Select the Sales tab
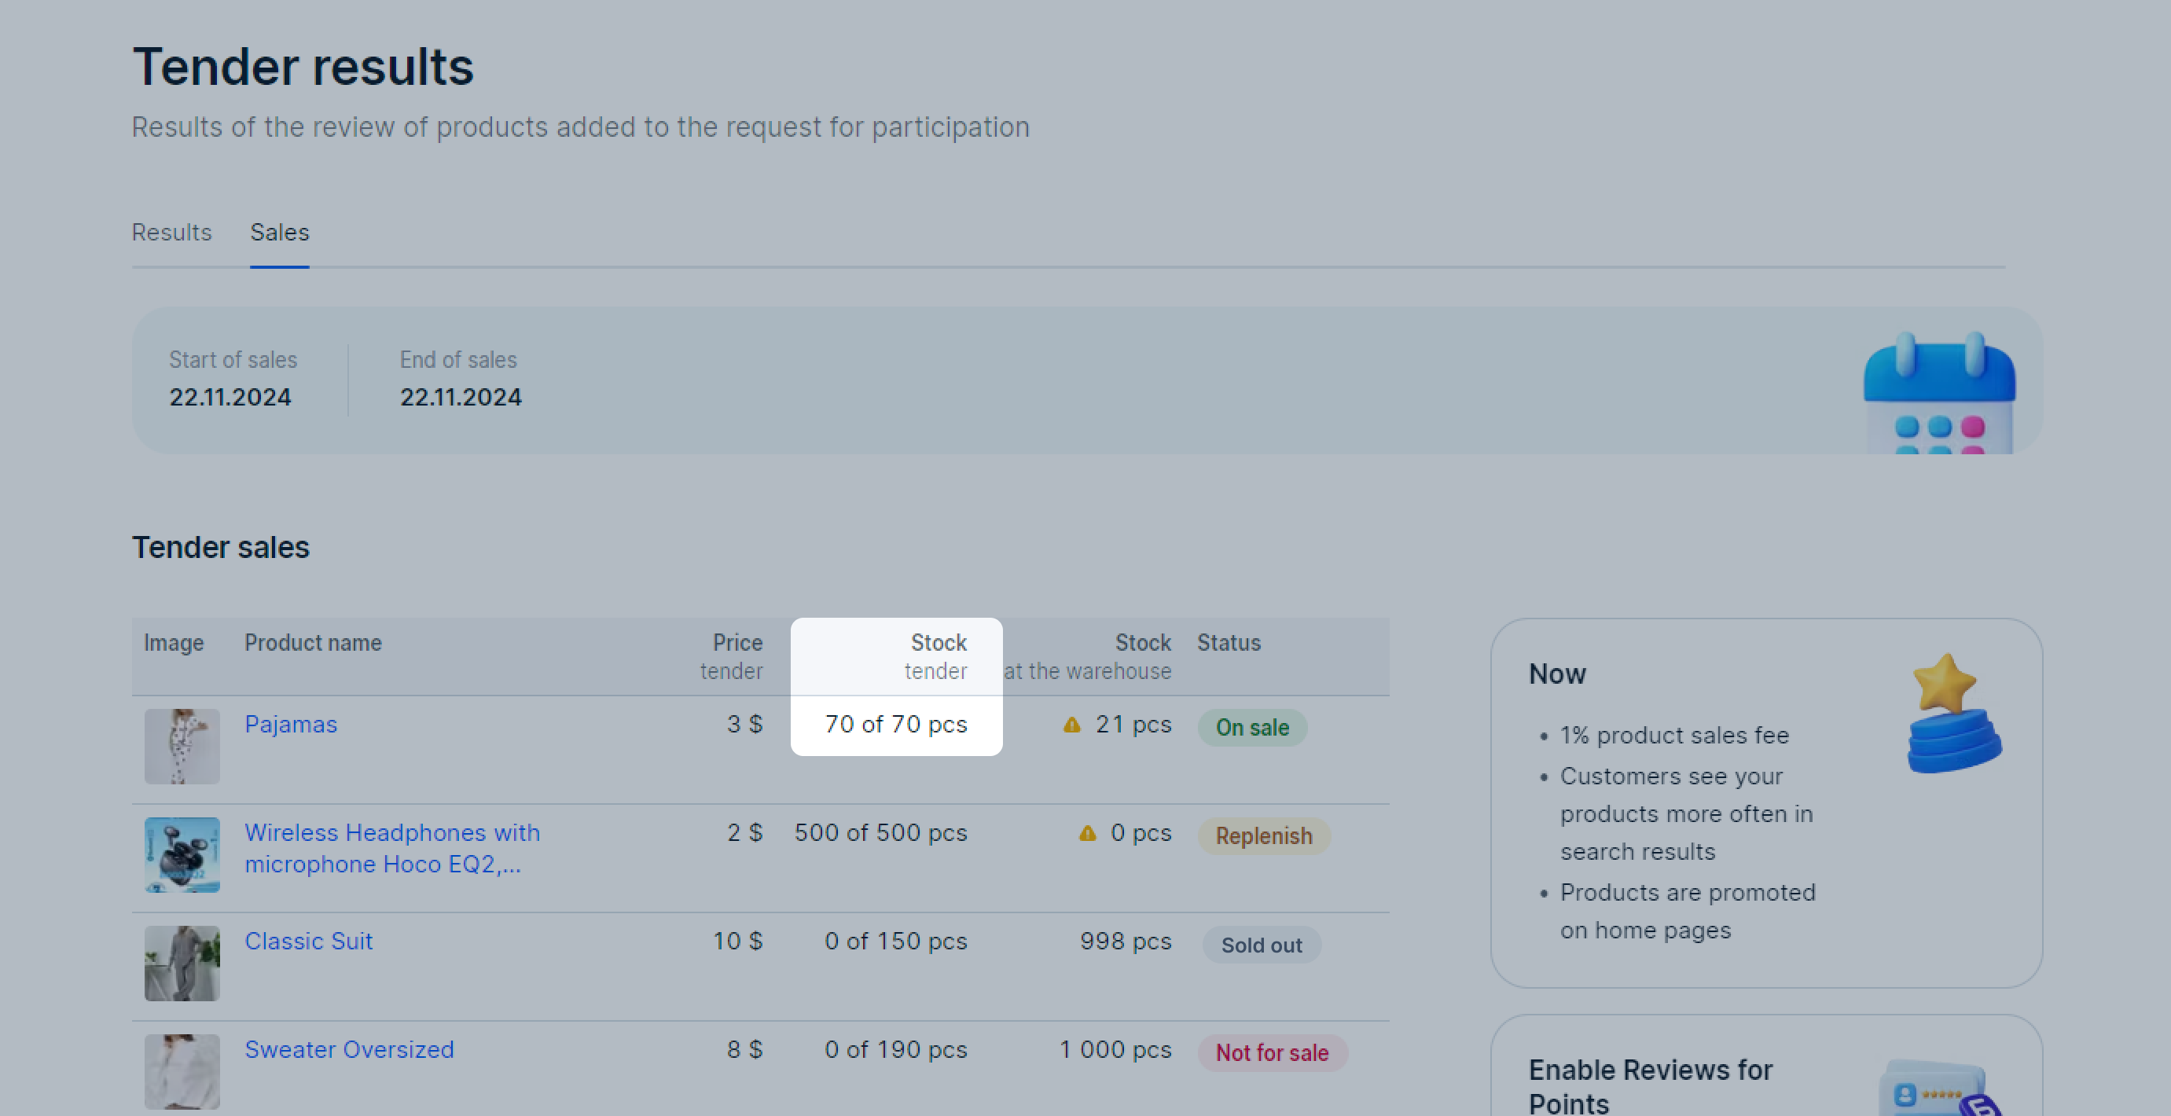This screenshot has height=1116, width=2171. click(280, 232)
